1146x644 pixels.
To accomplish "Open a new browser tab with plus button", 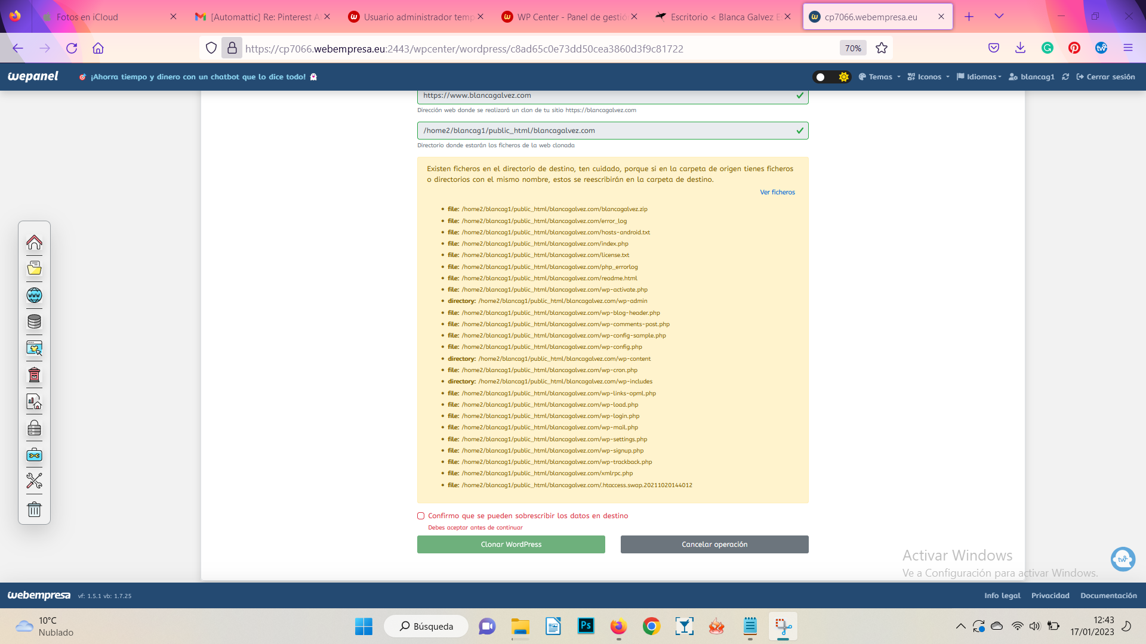I will 969,17.
